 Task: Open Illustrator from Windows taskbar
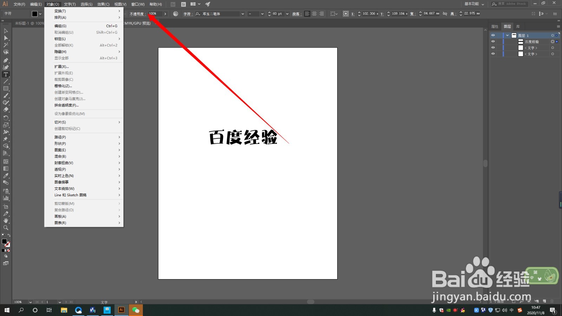coord(121,310)
